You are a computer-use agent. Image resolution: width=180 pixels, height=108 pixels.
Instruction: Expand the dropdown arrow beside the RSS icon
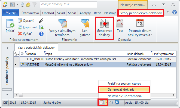click(122, 102)
